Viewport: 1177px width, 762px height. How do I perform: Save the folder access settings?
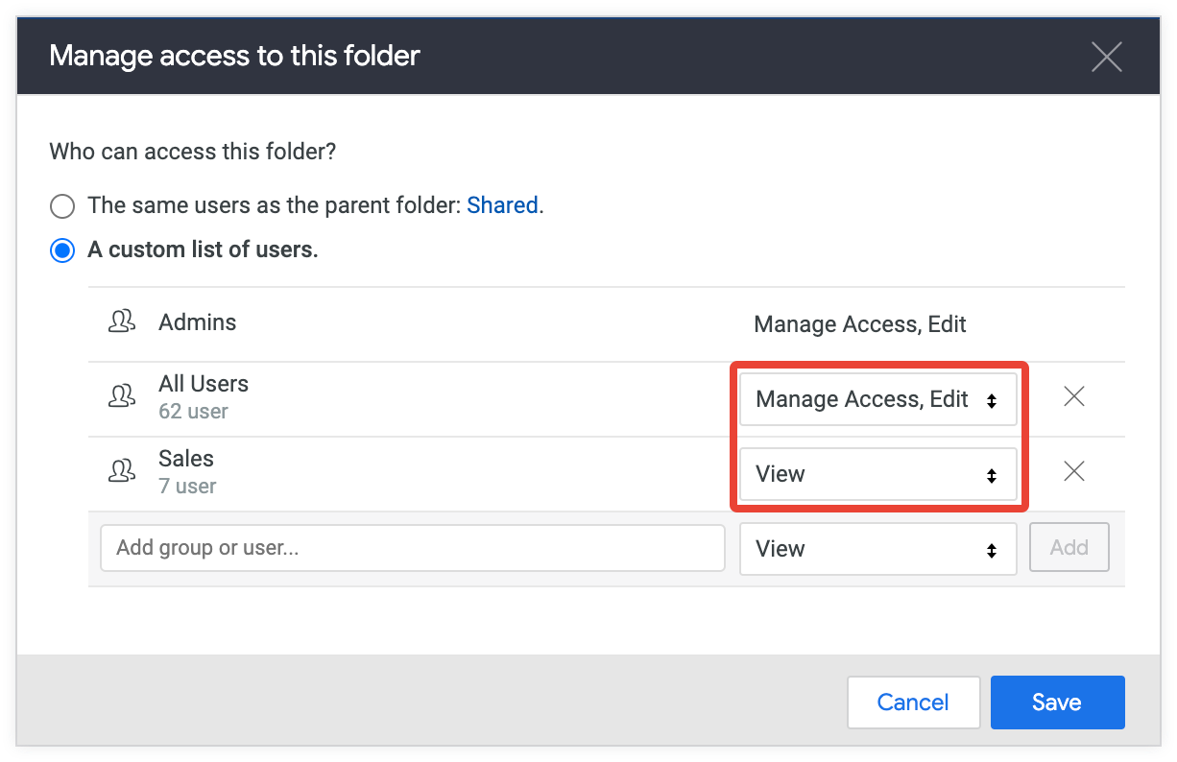tap(1056, 702)
